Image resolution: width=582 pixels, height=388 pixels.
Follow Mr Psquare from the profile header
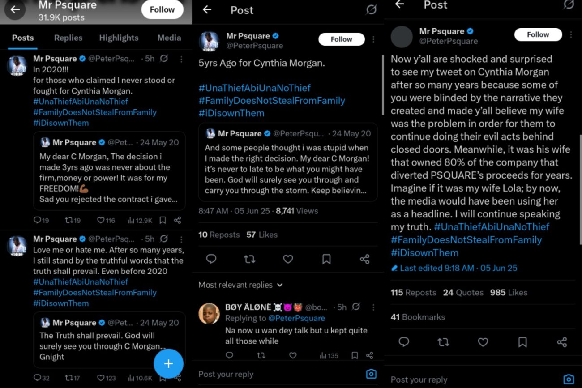(162, 9)
